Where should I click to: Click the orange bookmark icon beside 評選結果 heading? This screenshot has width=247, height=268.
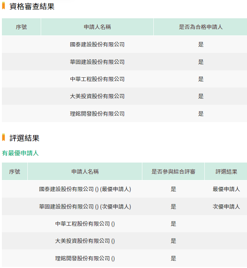pos(3,137)
